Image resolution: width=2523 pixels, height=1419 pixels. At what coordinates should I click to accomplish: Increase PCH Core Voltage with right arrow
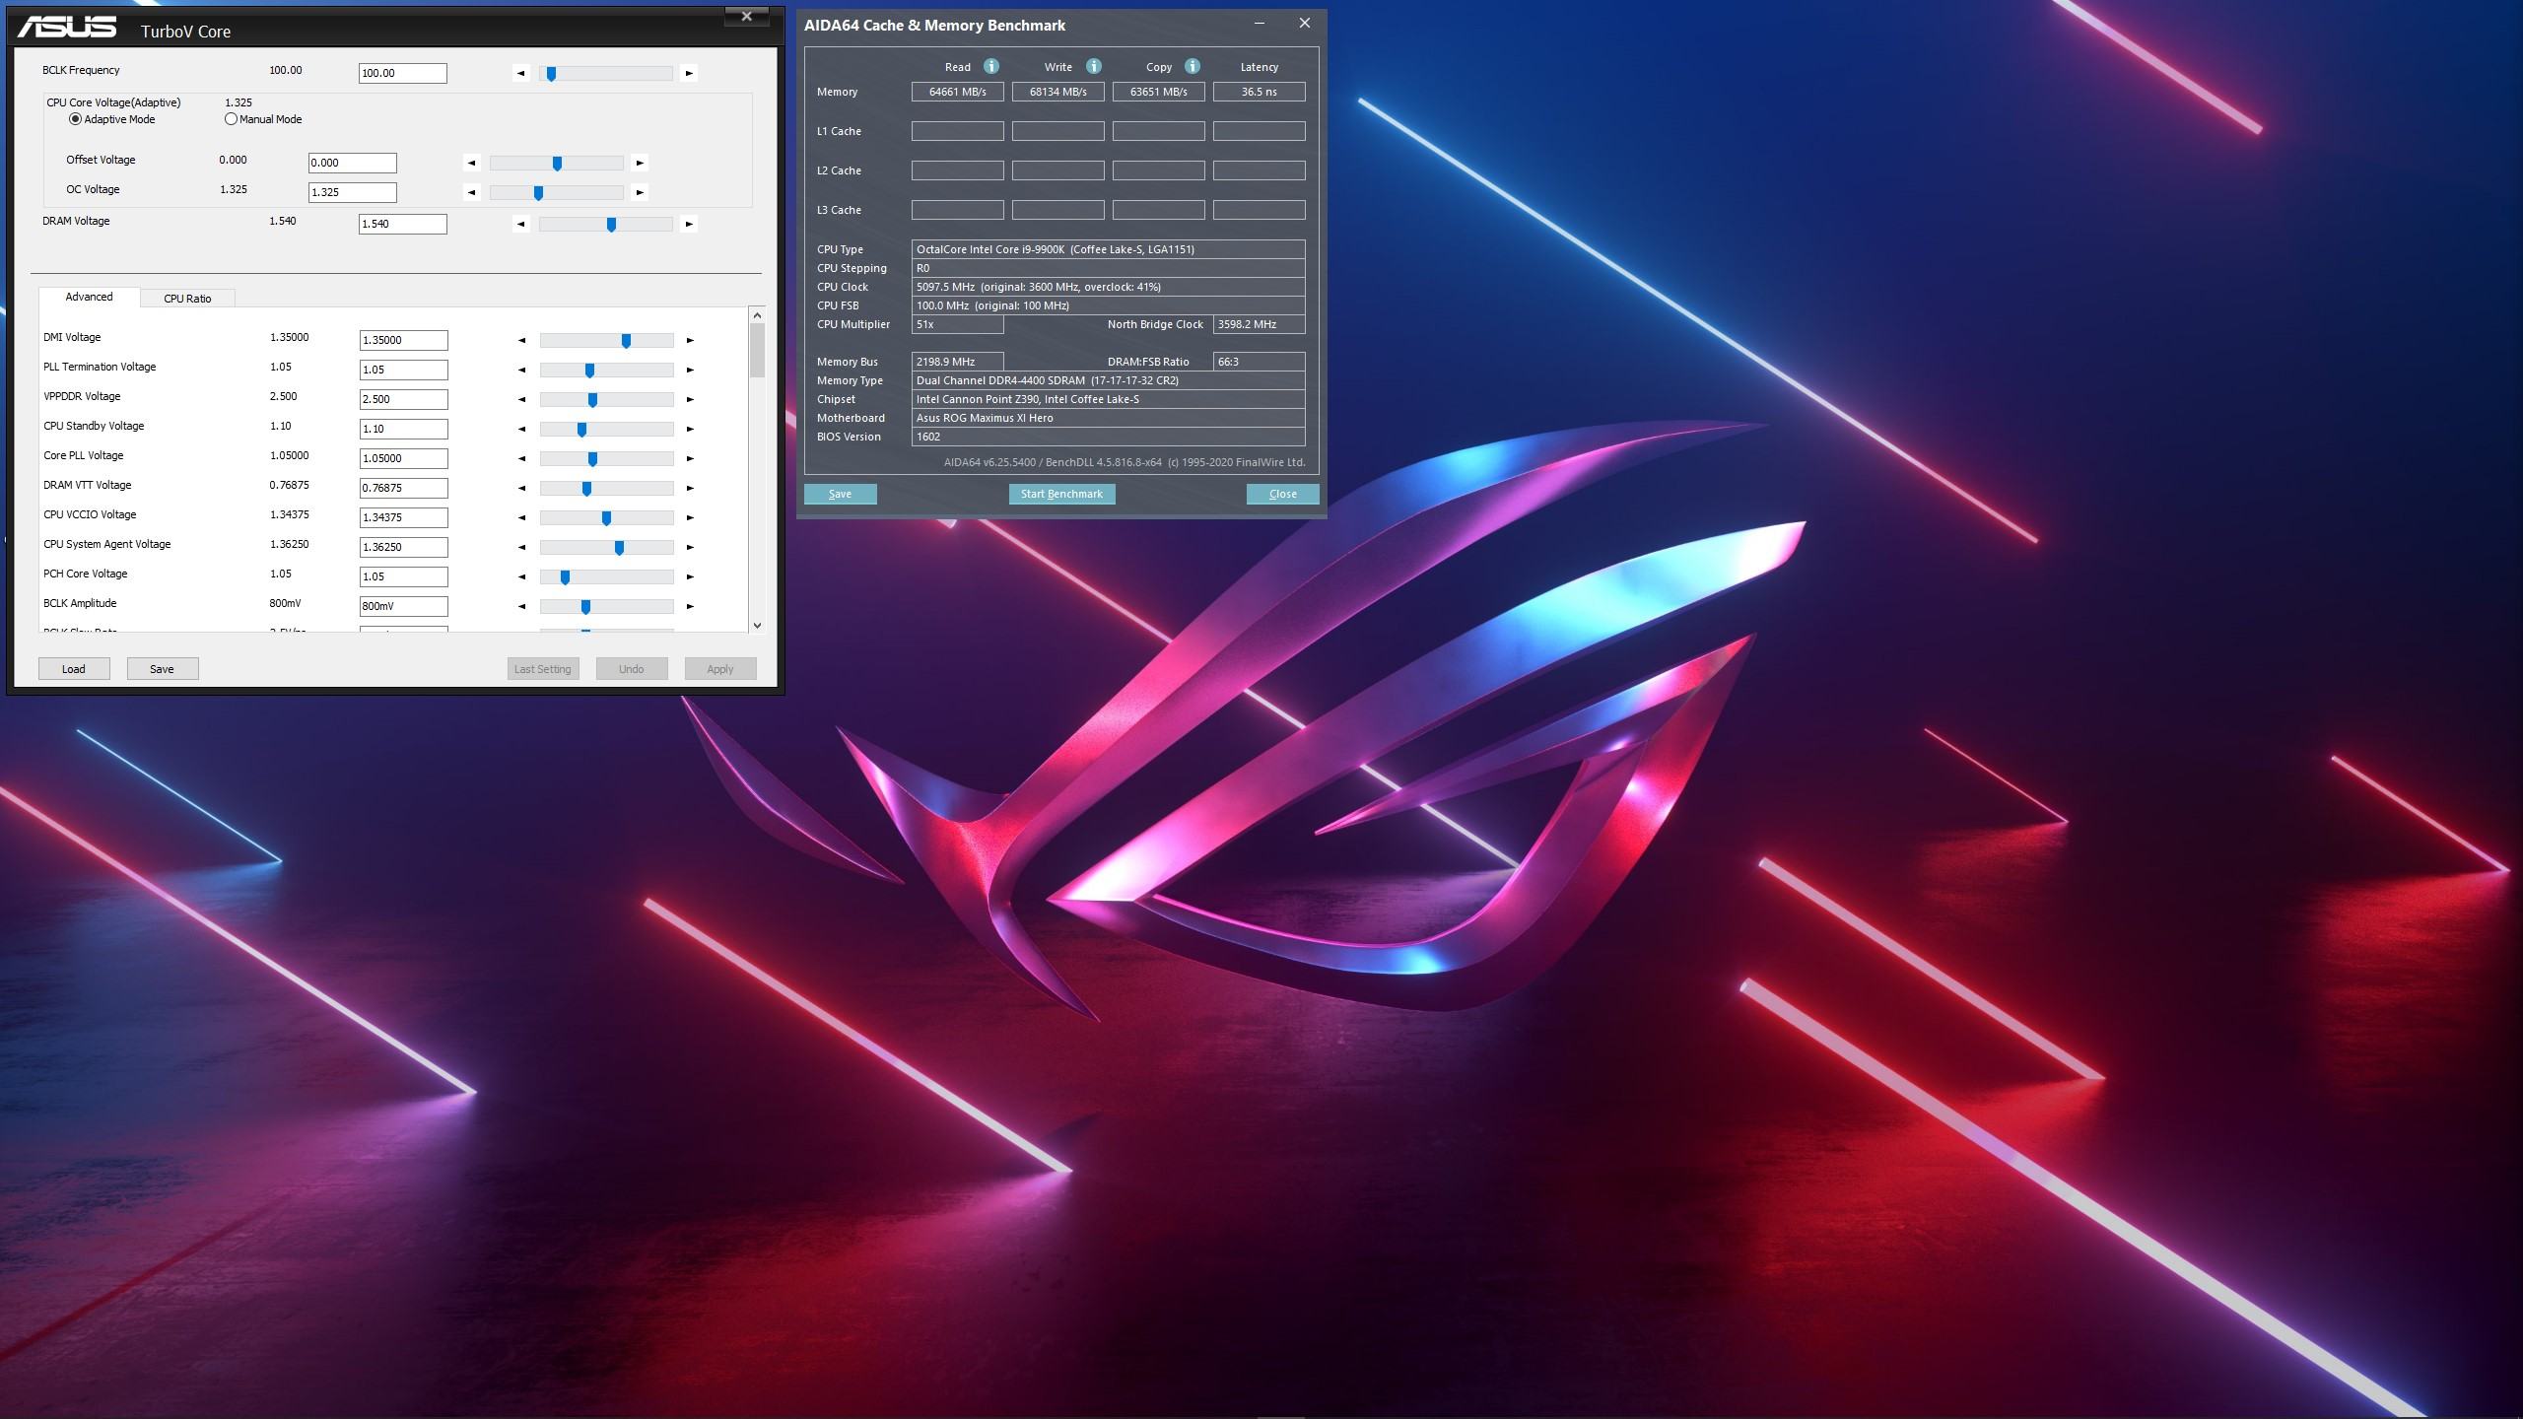[x=690, y=576]
